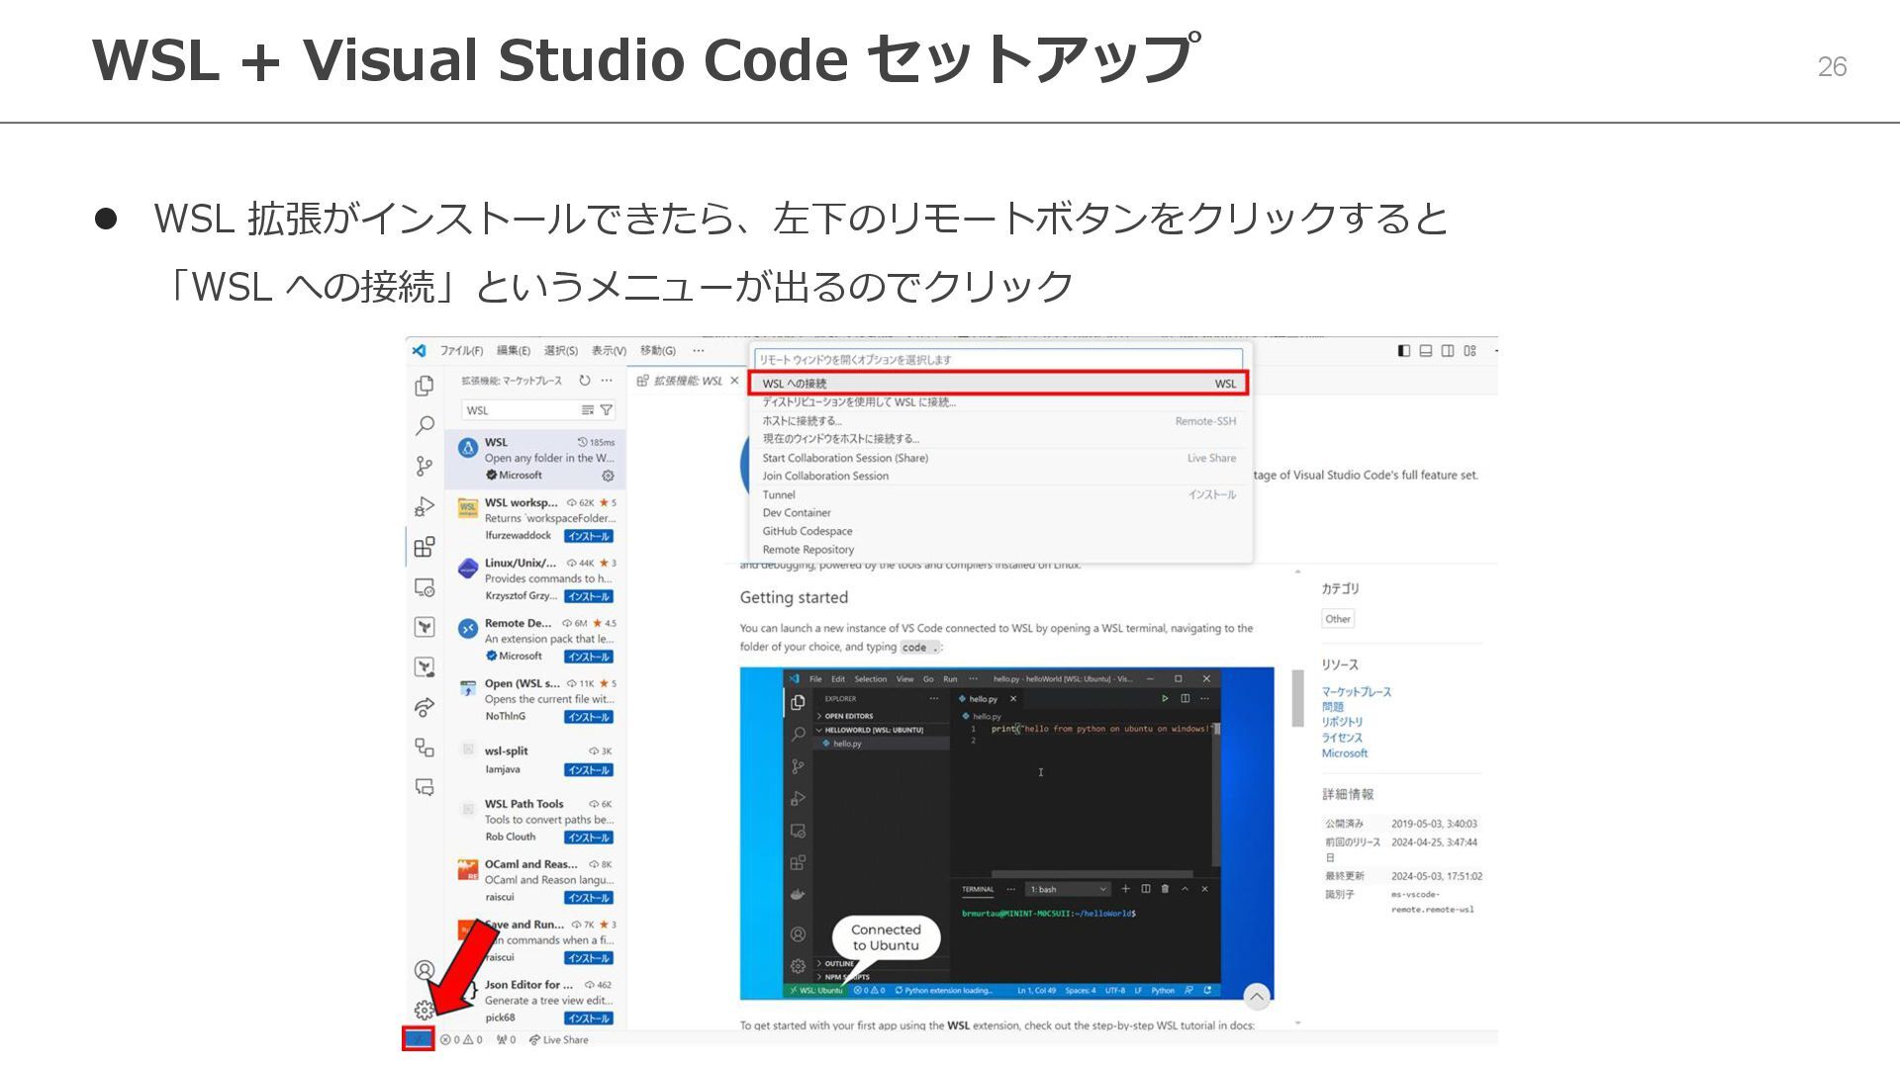Click the VS Code logo icon
Image resolution: width=1900 pixels, height=1068 pixels.
click(420, 351)
